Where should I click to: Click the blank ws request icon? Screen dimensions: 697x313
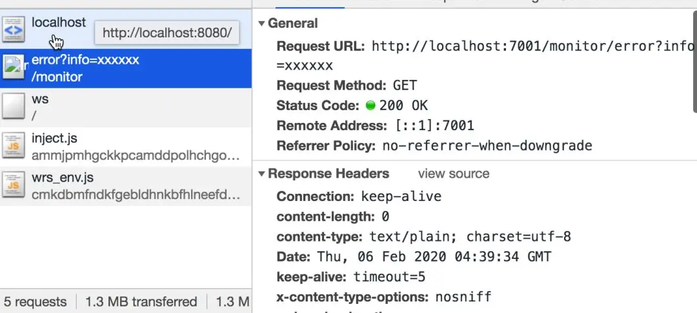coord(14,107)
